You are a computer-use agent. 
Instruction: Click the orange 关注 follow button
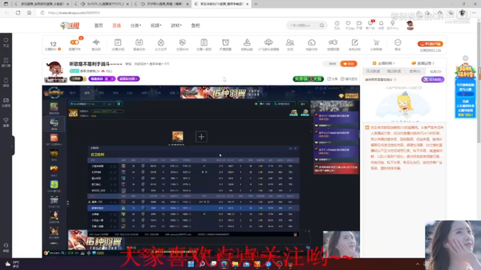click(x=349, y=64)
